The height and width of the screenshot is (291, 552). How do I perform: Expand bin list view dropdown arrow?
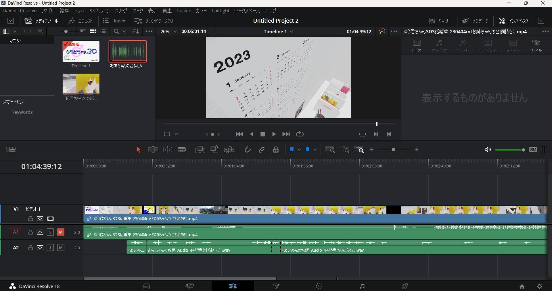coord(15,32)
